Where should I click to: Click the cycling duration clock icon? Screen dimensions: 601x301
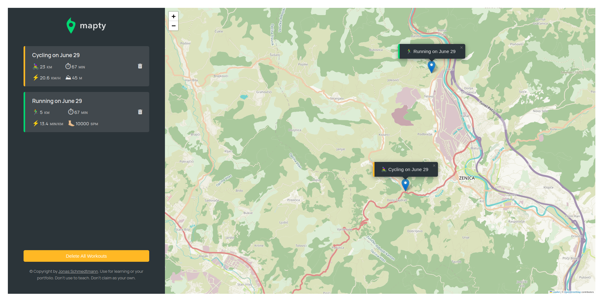[68, 66]
